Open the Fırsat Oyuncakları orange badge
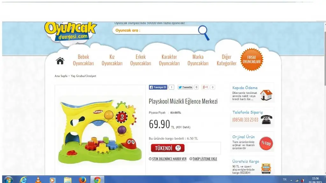This screenshot has height=183, width=326. 252,60
